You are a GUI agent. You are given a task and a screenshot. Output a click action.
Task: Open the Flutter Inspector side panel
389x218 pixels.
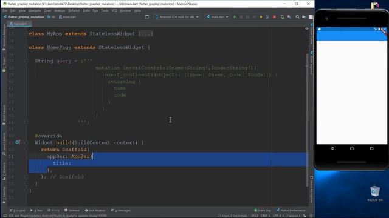point(312,63)
